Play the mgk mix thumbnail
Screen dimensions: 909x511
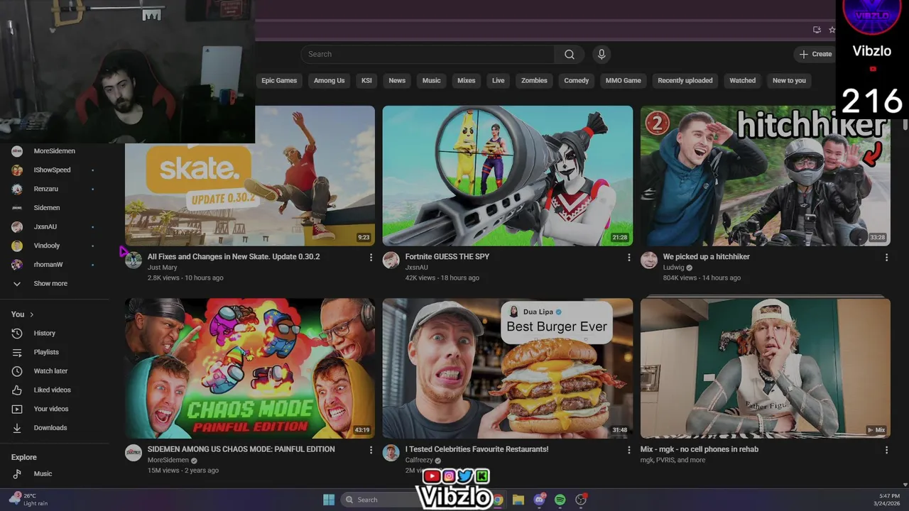tap(765, 368)
